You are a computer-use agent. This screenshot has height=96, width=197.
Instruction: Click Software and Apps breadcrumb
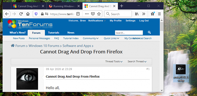[x=77, y=46]
